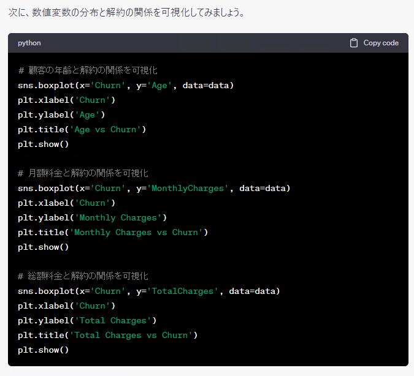
Task: Click the plt.title('Age vs Churn') line
Action: [82, 129]
